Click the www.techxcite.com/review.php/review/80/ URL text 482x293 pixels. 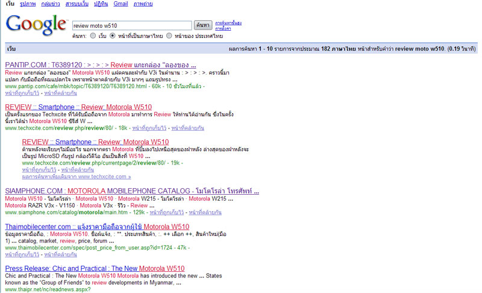pyautogui.click(x=59, y=128)
